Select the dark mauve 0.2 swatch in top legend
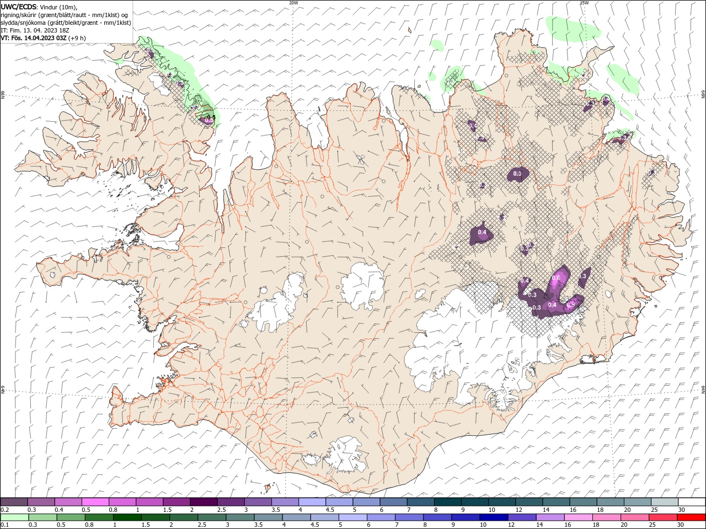Screen dimensions: 706x529 click(14, 502)
